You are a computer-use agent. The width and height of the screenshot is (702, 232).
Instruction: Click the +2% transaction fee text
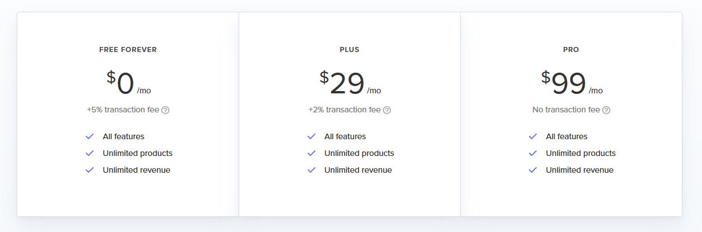(x=345, y=110)
